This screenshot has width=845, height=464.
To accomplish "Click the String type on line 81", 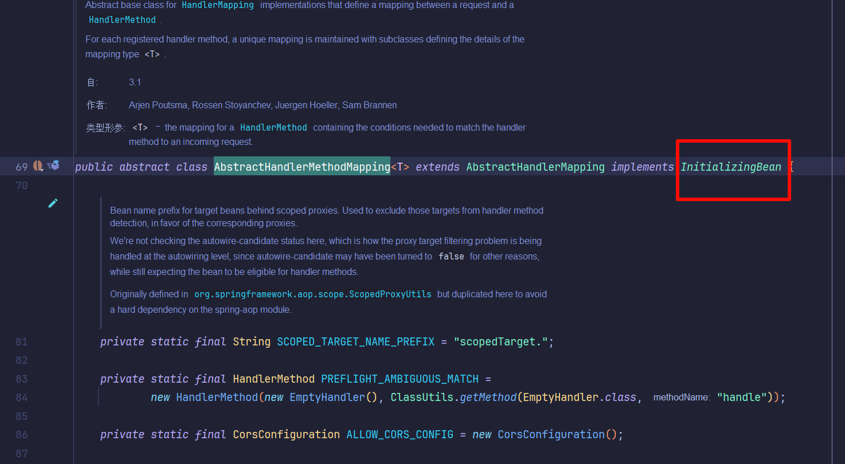I will (x=252, y=342).
